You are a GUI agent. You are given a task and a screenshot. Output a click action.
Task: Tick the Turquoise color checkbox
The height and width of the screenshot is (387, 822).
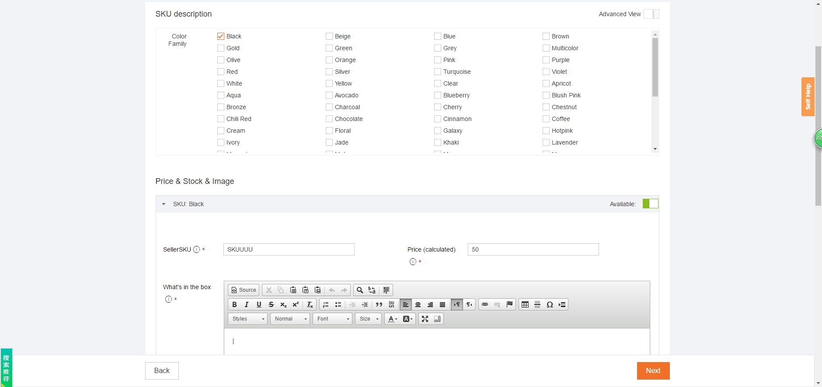[x=438, y=72]
